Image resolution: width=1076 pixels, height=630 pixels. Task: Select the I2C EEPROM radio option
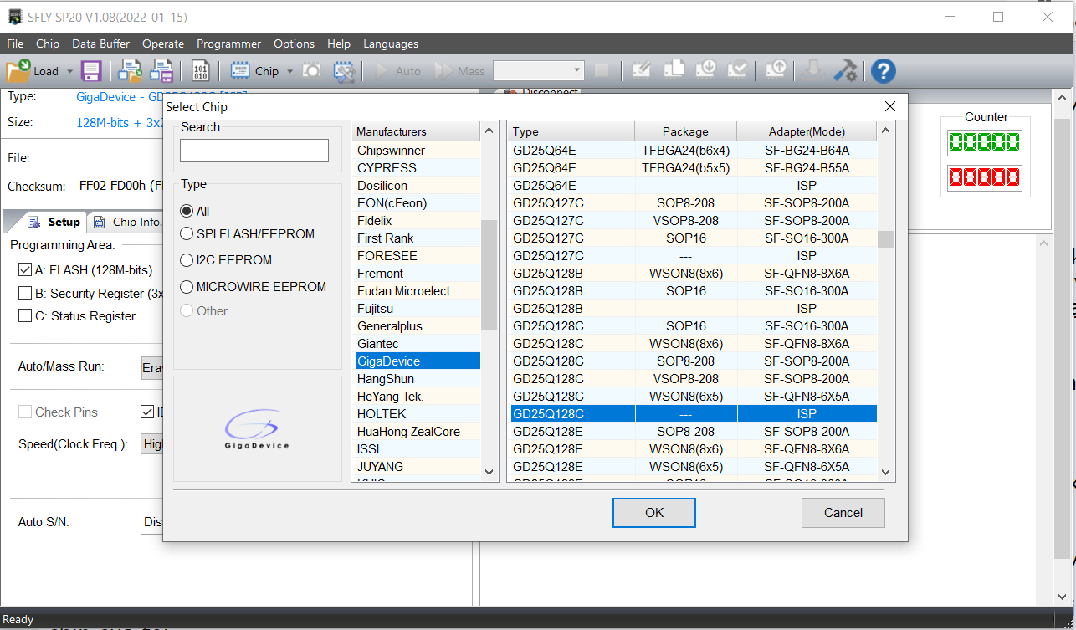point(187,260)
